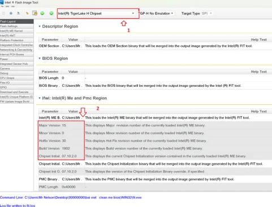Open the TGP-H No Emulation dropdown
The width and height of the screenshot is (272, 207).
click(156, 14)
